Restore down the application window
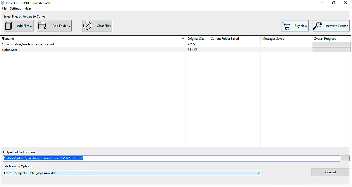Screen dimensions: 352x187 pyautogui.click(x=334, y=3)
